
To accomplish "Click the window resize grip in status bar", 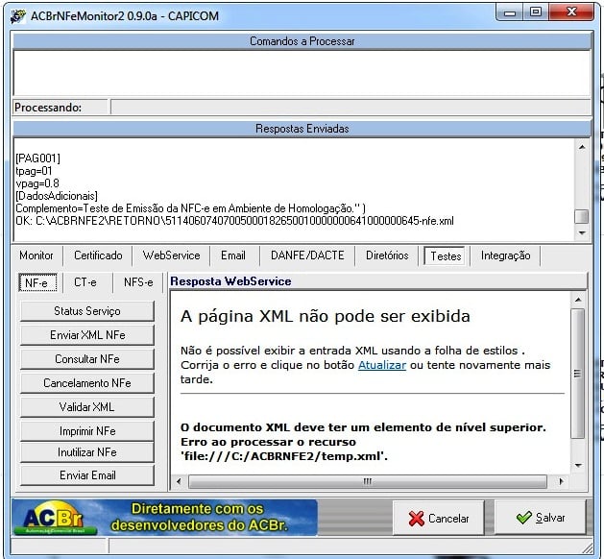I will coord(587,547).
